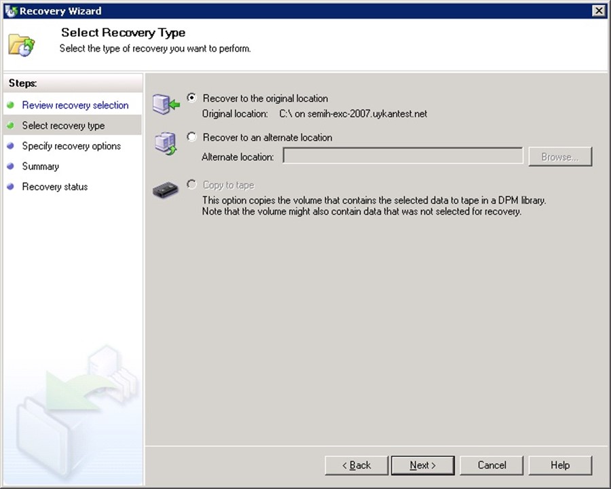
Task: Open Help for the wizard
Action: pos(560,465)
